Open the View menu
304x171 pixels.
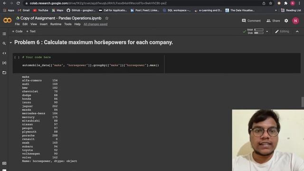point(34,24)
